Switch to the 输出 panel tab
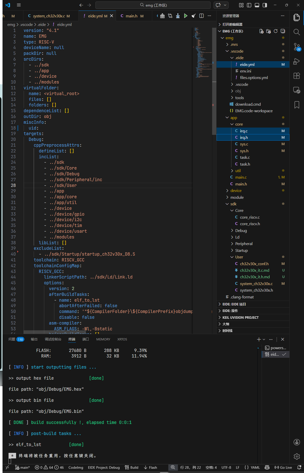304x473 pixels. point(34,339)
